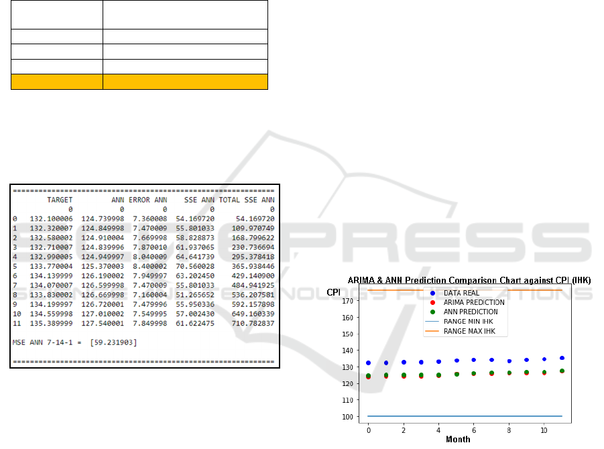Click the chart title about ARIMA & ANN comparison
The width and height of the screenshot is (604, 449).
(469, 279)
